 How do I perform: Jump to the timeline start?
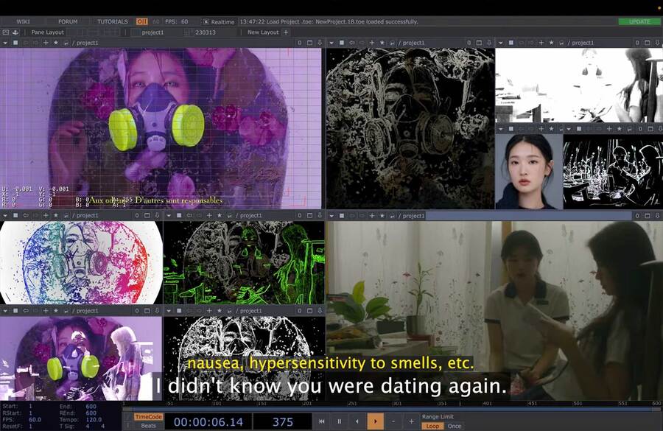click(x=322, y=421)
